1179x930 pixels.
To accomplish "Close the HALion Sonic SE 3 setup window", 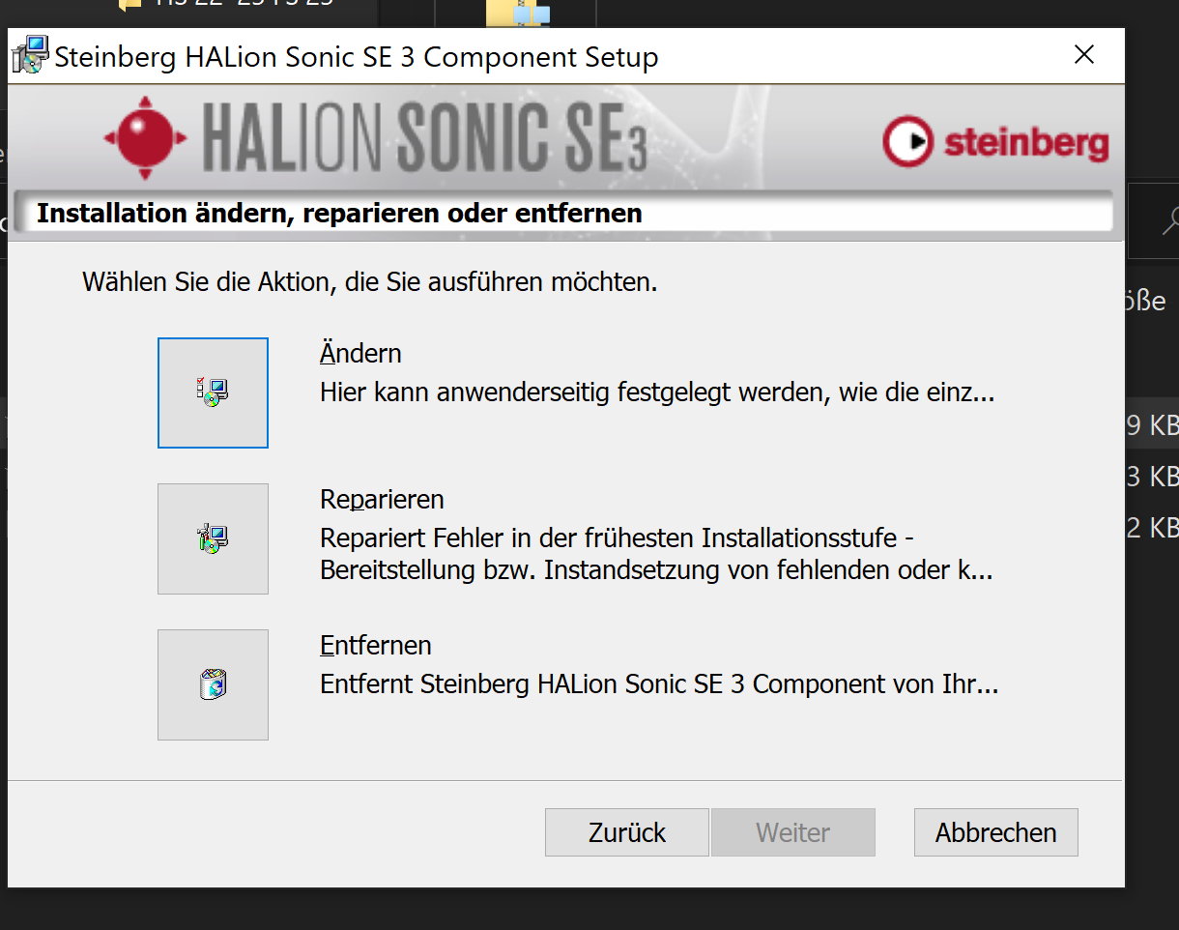I will pyautogui.click(x=1084, y=55).
